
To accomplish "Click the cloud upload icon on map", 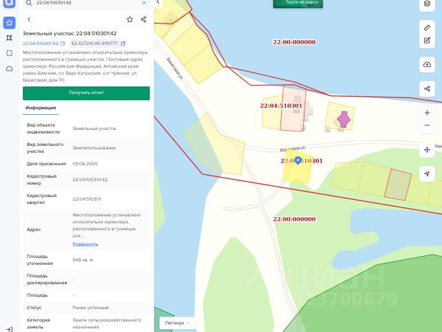I will (427, 64).
